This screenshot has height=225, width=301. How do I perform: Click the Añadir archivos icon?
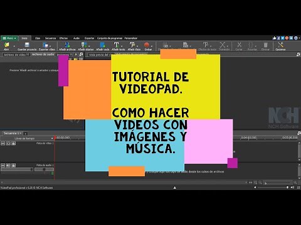pyautogui.click(x=67, y=45)
